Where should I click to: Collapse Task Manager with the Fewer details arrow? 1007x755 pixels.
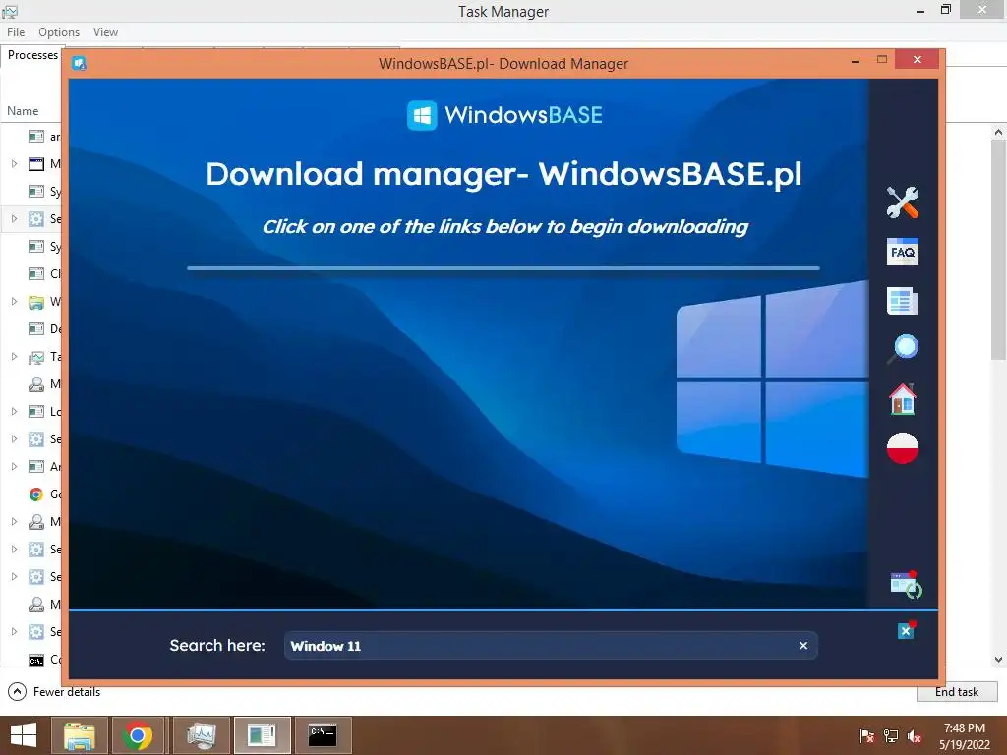coord(17,691)
